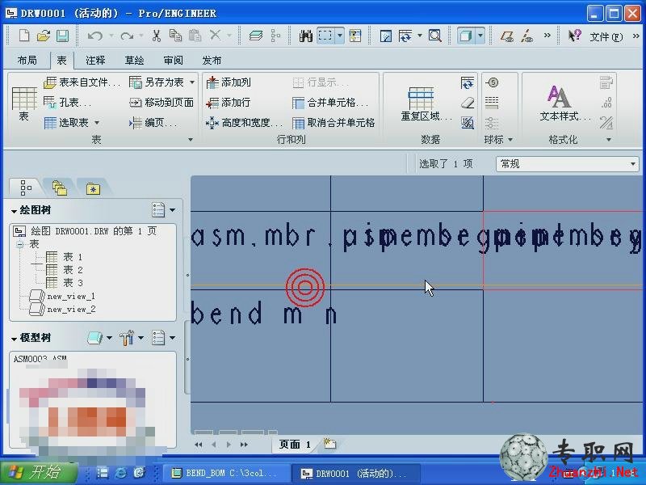Create a new file with the New icon

coord(24,36)
